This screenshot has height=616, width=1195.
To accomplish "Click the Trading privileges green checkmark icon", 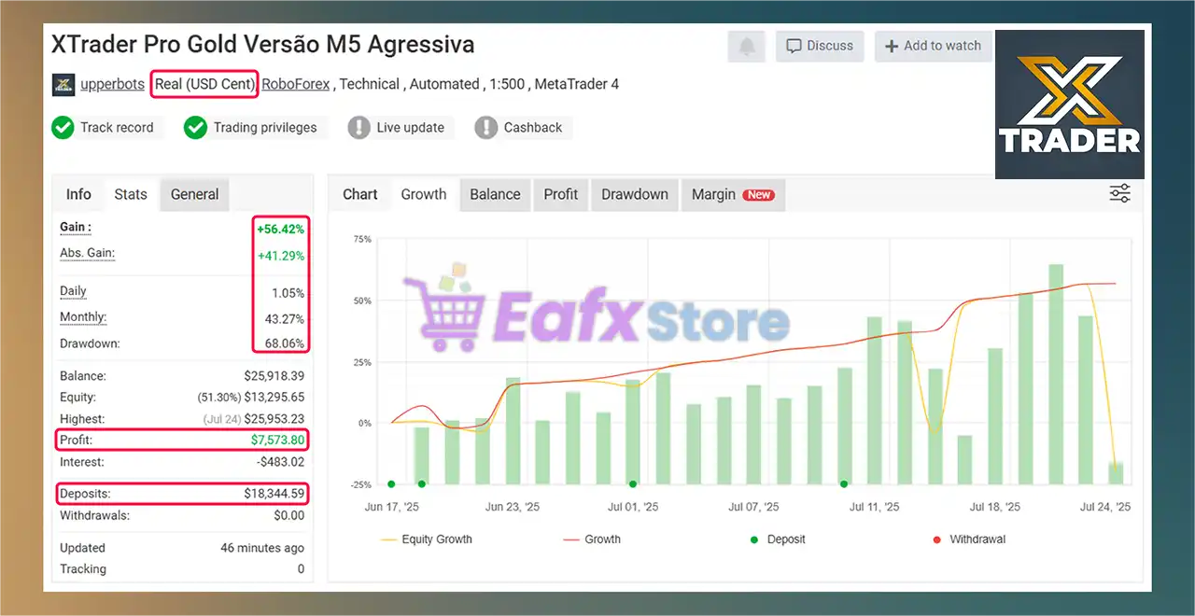I will [195, 128].
